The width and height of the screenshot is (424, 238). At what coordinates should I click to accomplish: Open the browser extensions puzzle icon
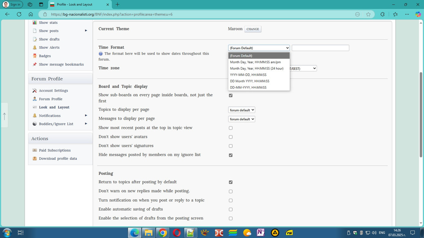(383, 14)
